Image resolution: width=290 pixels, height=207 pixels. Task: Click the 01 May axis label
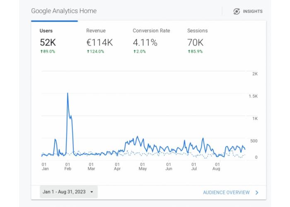coord(143,166)
